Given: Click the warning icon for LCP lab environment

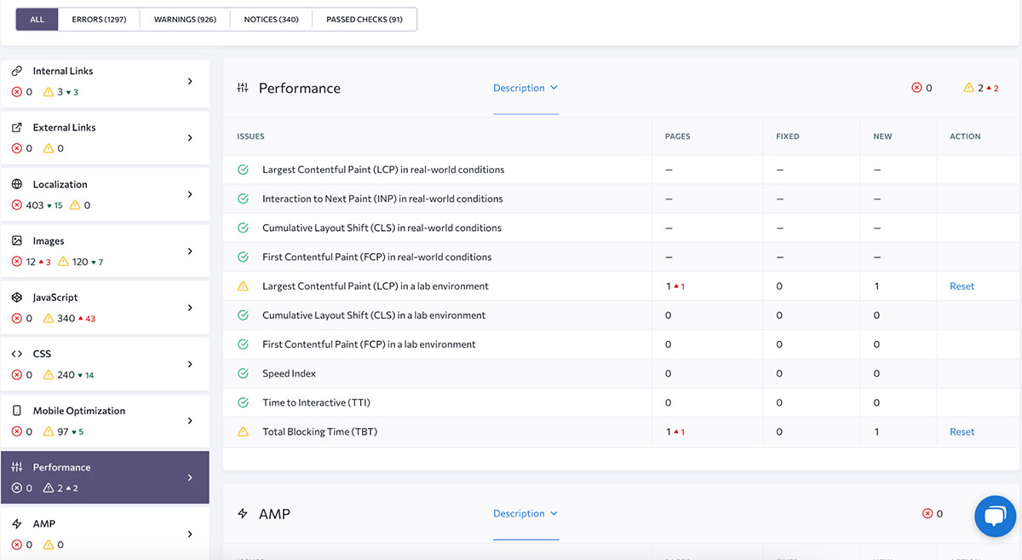Looking at the screenshot, I should 243,286.
